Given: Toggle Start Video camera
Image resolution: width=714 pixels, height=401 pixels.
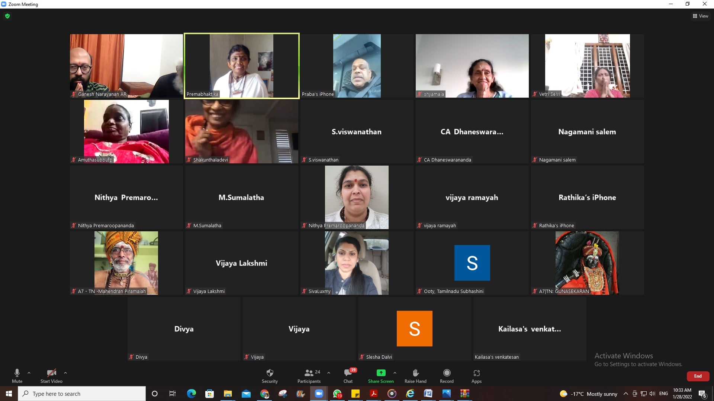Looking at the screenshot, I should coord(51,373).
